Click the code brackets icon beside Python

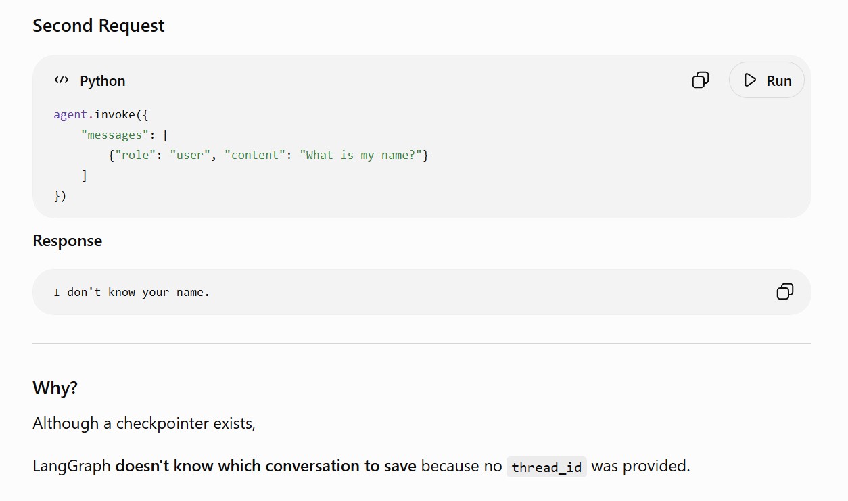coord(62,80)
